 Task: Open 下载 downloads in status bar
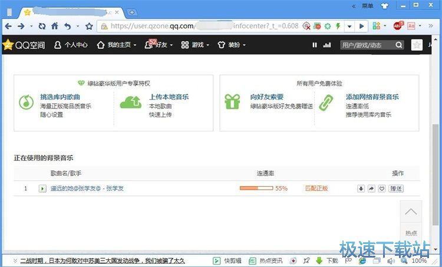click(x=327, y=261)
